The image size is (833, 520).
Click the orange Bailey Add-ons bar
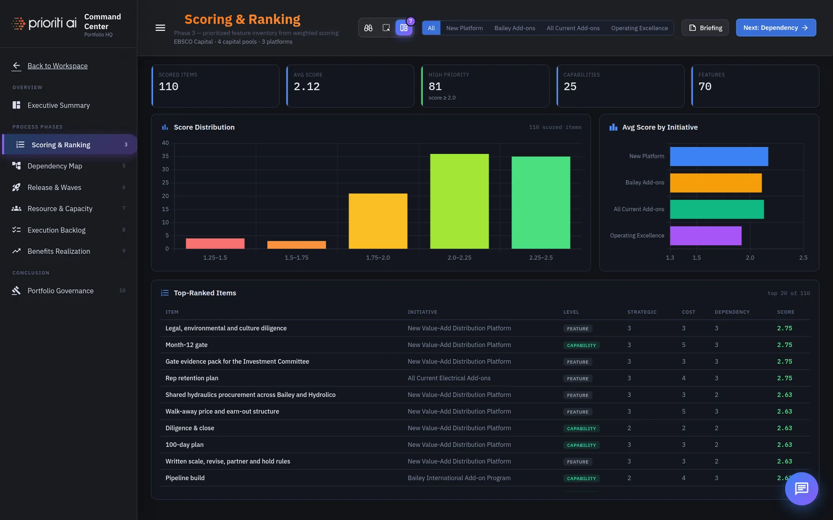[716, 183]
